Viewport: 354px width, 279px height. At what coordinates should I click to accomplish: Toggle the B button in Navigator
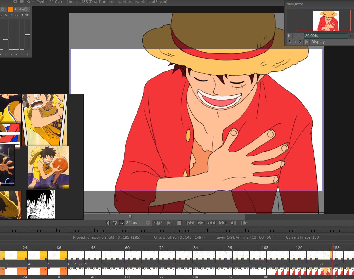tap(290, 42)
